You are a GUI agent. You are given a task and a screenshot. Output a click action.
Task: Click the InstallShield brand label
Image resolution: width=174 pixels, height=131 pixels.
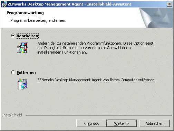click(12, 115)
